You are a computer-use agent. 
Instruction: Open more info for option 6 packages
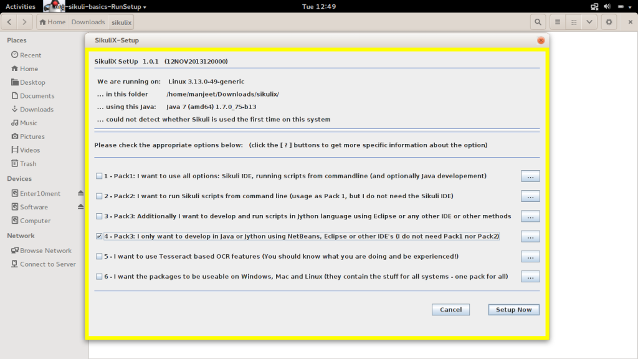(530, 276)
